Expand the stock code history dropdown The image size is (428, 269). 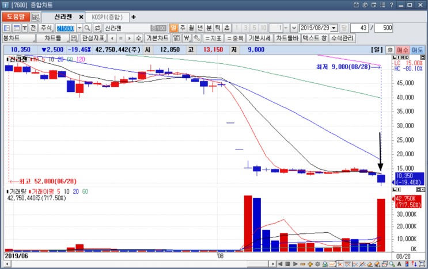coord(79,28)
